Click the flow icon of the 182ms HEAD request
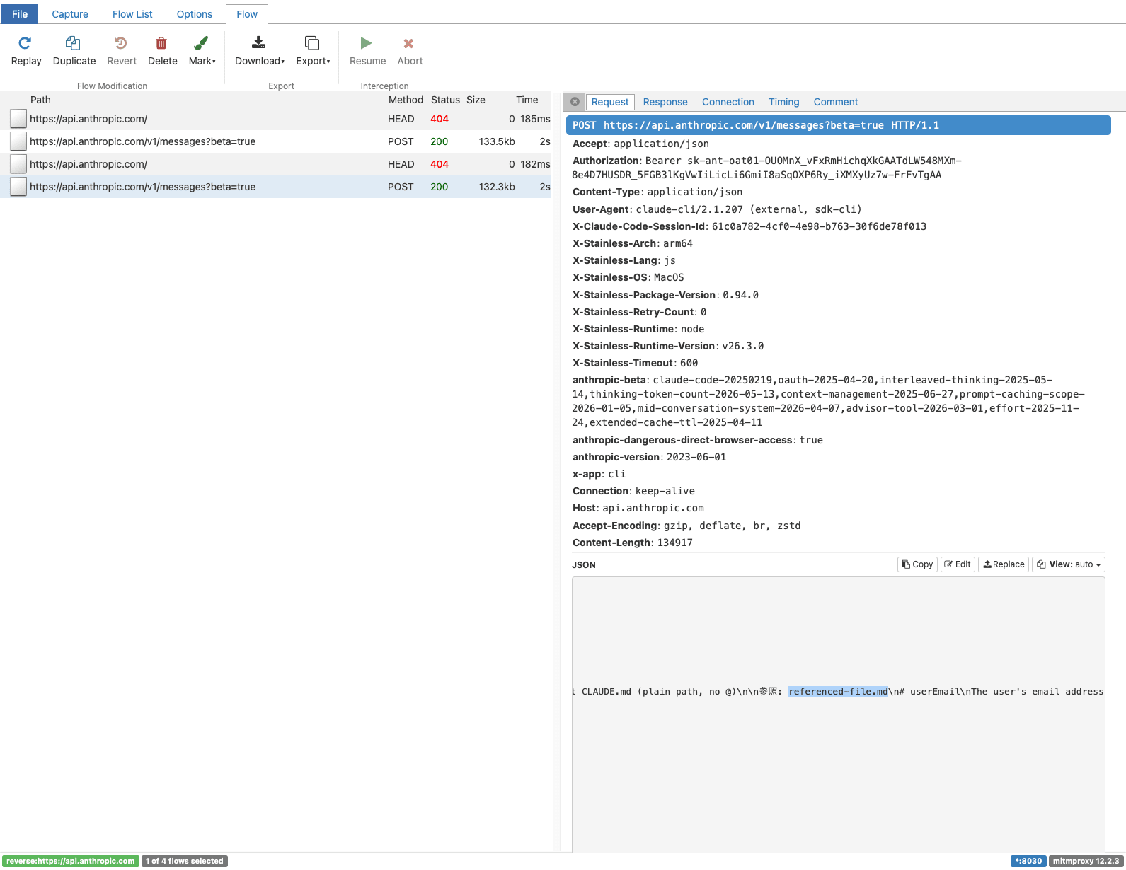 point(18,164)
